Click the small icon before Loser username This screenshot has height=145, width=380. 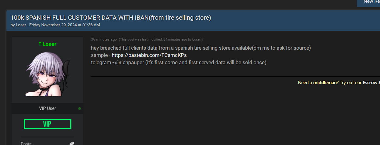(x=40, y=44)
